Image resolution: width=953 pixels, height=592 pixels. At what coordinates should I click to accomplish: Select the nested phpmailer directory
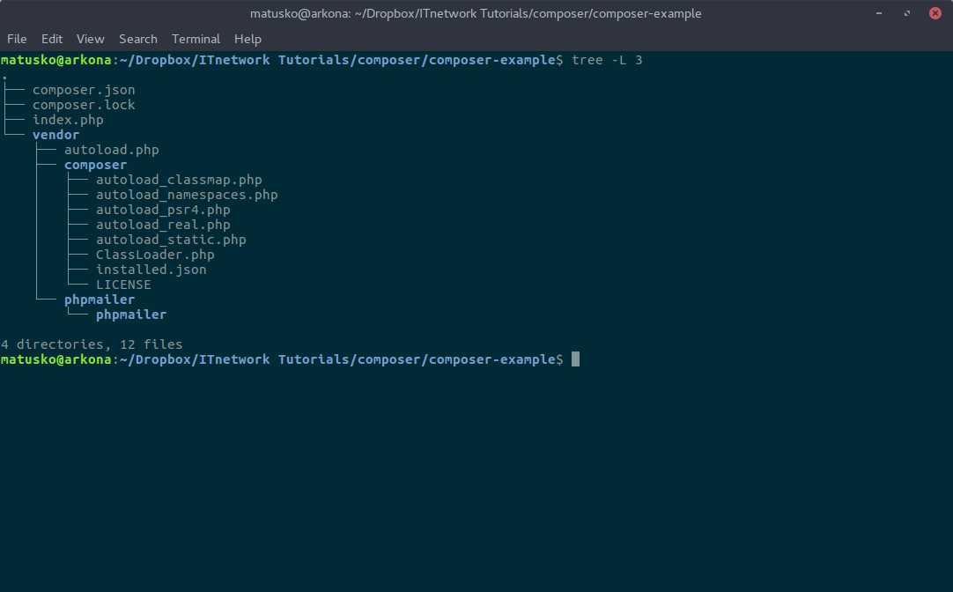[x=130, y=314]
